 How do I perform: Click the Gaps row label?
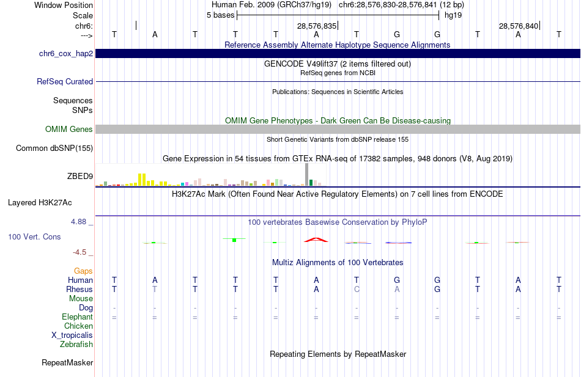pyautogui.click(x=83, y=271)
